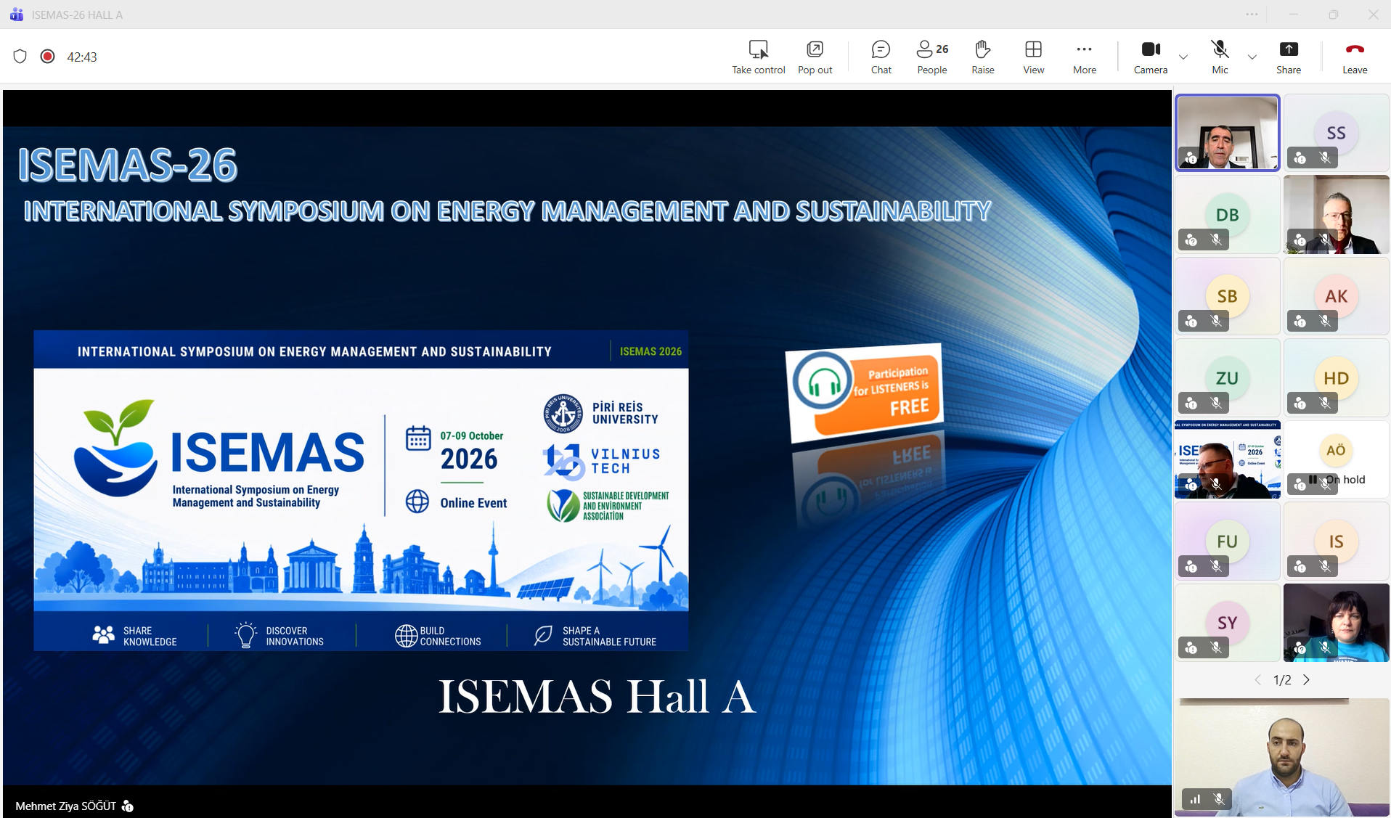Select the AÖ on hold participant tile

1336,459
